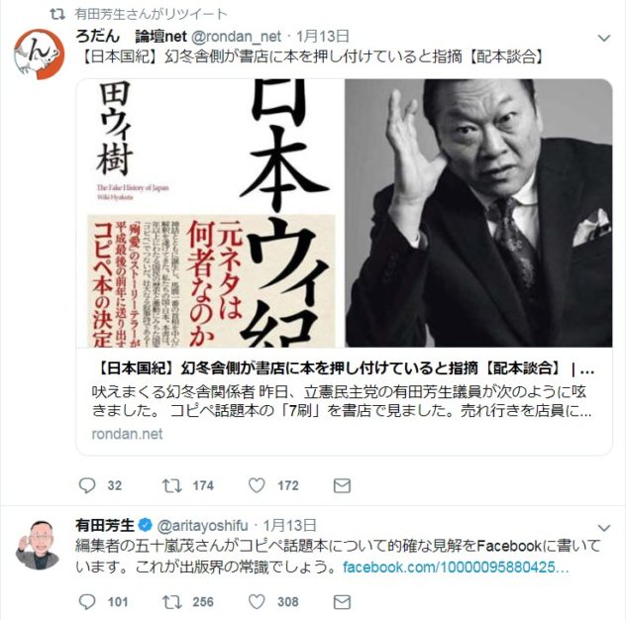Click the 有田芳生さんがリツイート retweet label
The width and height of the screenshot is (626, 620).
tap(151, 15)
